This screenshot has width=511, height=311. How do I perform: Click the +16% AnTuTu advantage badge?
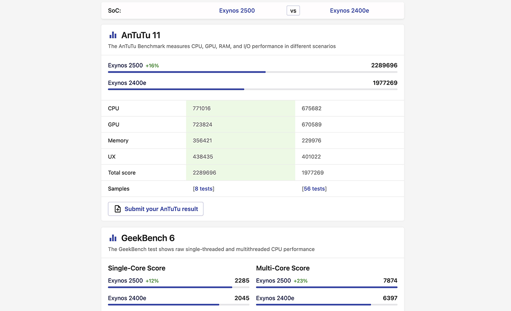point(152,66)
